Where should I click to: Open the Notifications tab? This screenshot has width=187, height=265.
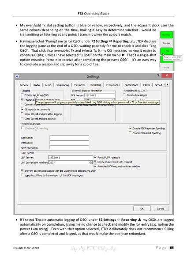(131, 85)
